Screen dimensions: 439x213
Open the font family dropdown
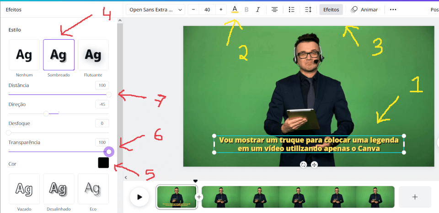(x=155, y=10)
